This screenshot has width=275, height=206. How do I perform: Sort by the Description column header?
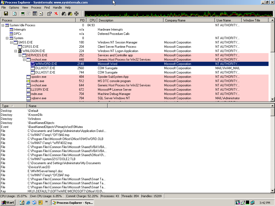(x=130, y=20)
